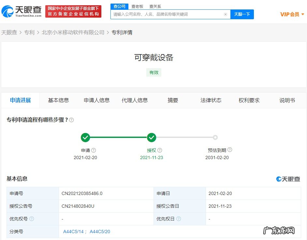This screenshot has height=240, width=307.
Task: Open the 优先权号 help question mark icon
Action: coord(32,219)
